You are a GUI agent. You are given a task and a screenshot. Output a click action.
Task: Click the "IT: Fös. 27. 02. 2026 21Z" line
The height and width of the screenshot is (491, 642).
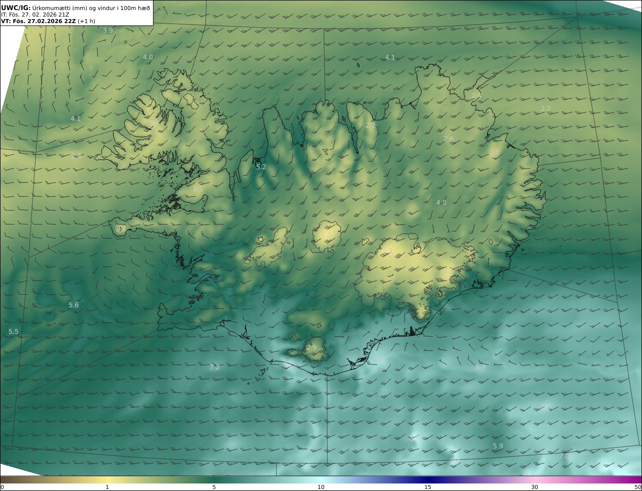click(35, 15)
